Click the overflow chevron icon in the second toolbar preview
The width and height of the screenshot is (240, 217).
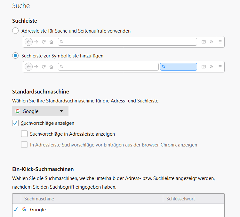click(x=211, y=67)
